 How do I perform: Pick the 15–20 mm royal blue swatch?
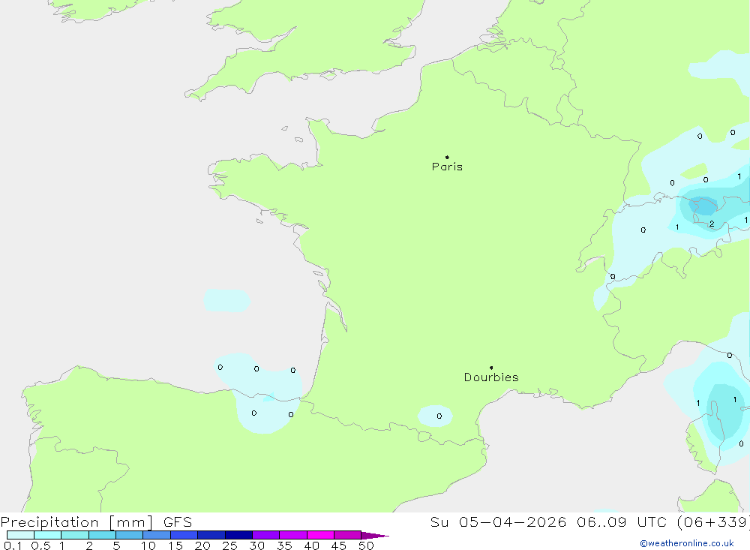pyautogui.click(x=184, y=535)
